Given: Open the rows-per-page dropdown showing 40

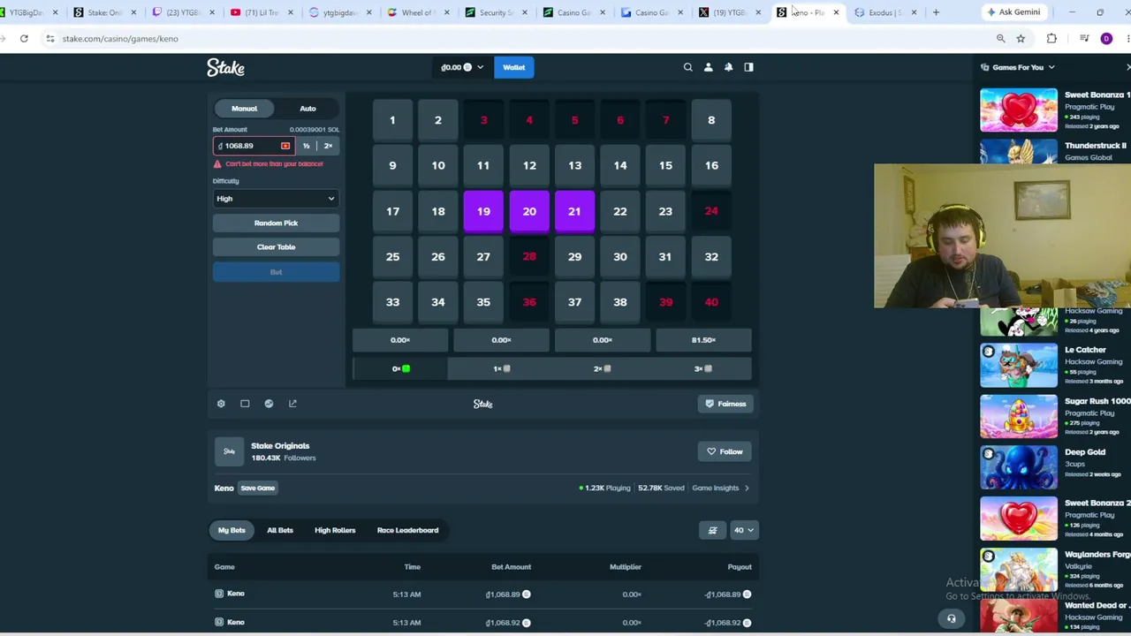Looking at the screenshot, I should click(744, 530).
